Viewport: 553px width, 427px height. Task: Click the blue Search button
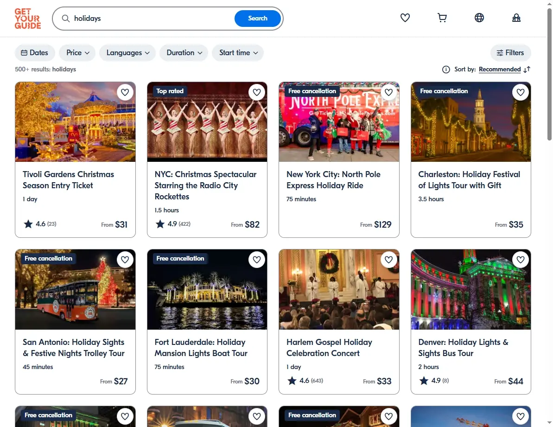point(257,19)
